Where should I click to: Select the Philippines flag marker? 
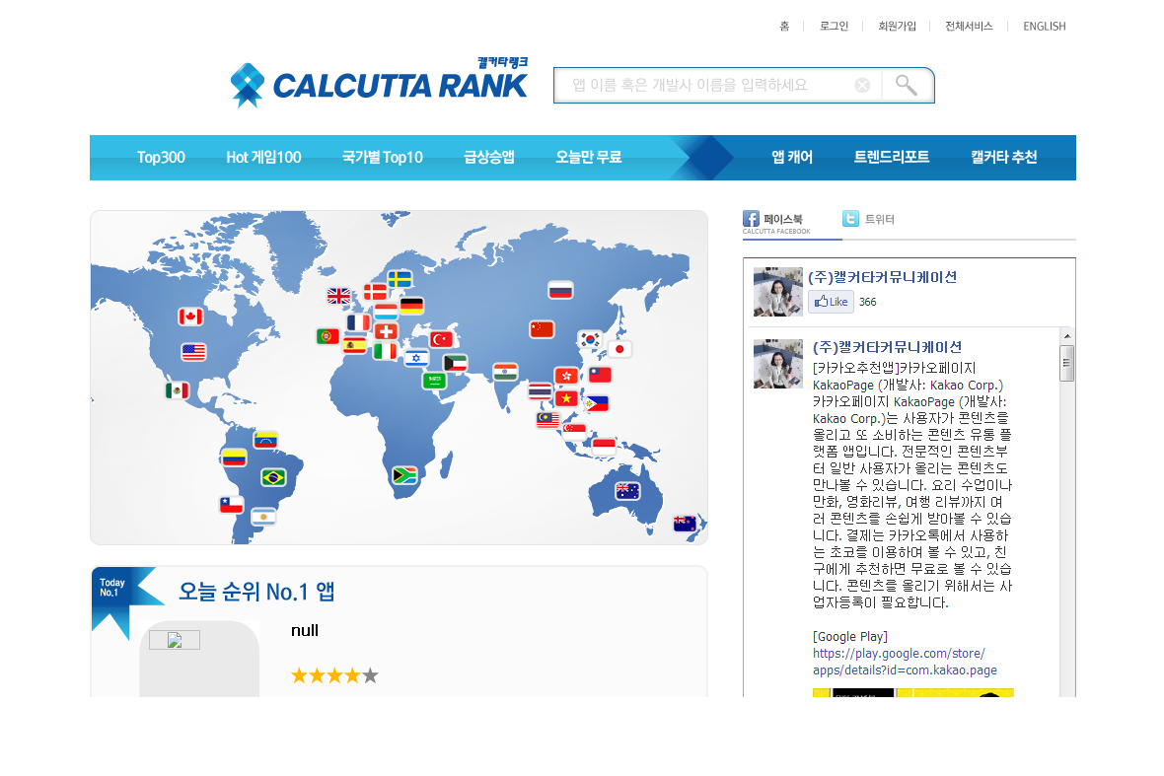(x=597, y=404)
